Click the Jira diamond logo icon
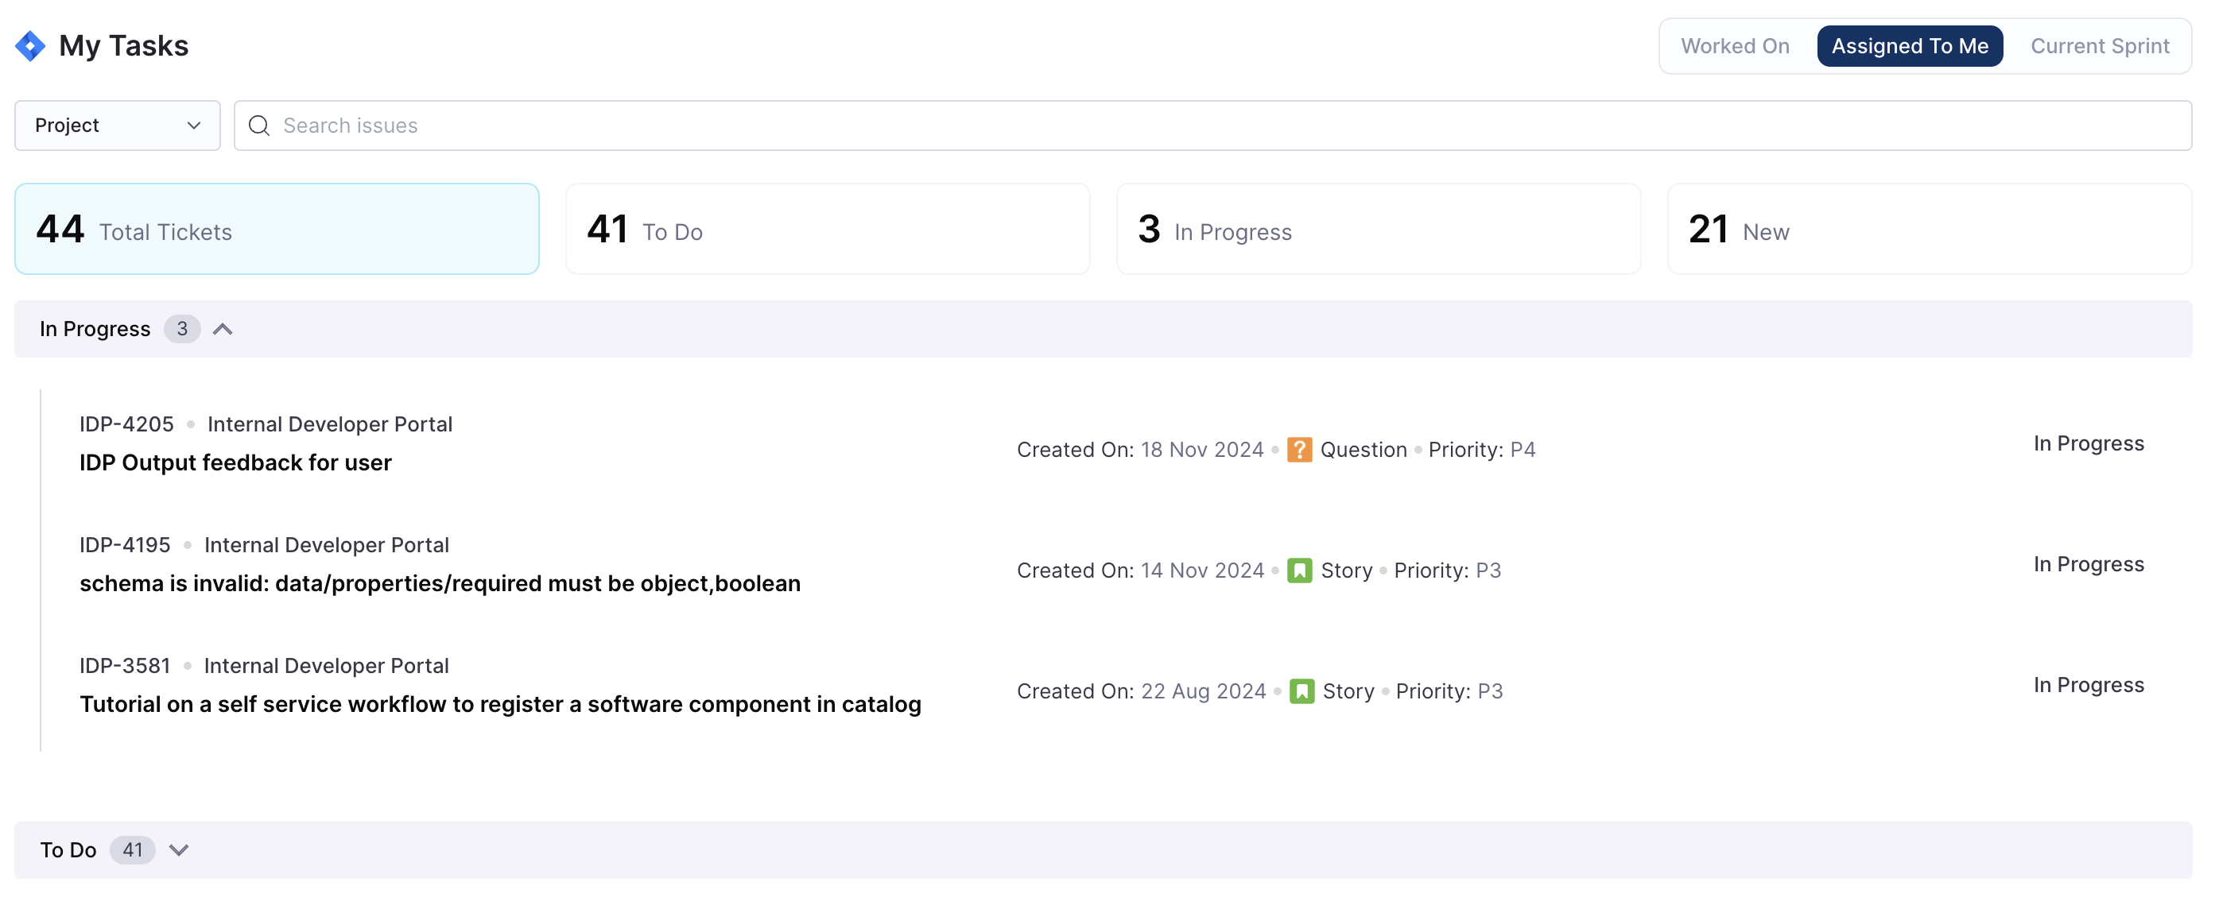 pyautogui.click(x=30, y=45)
